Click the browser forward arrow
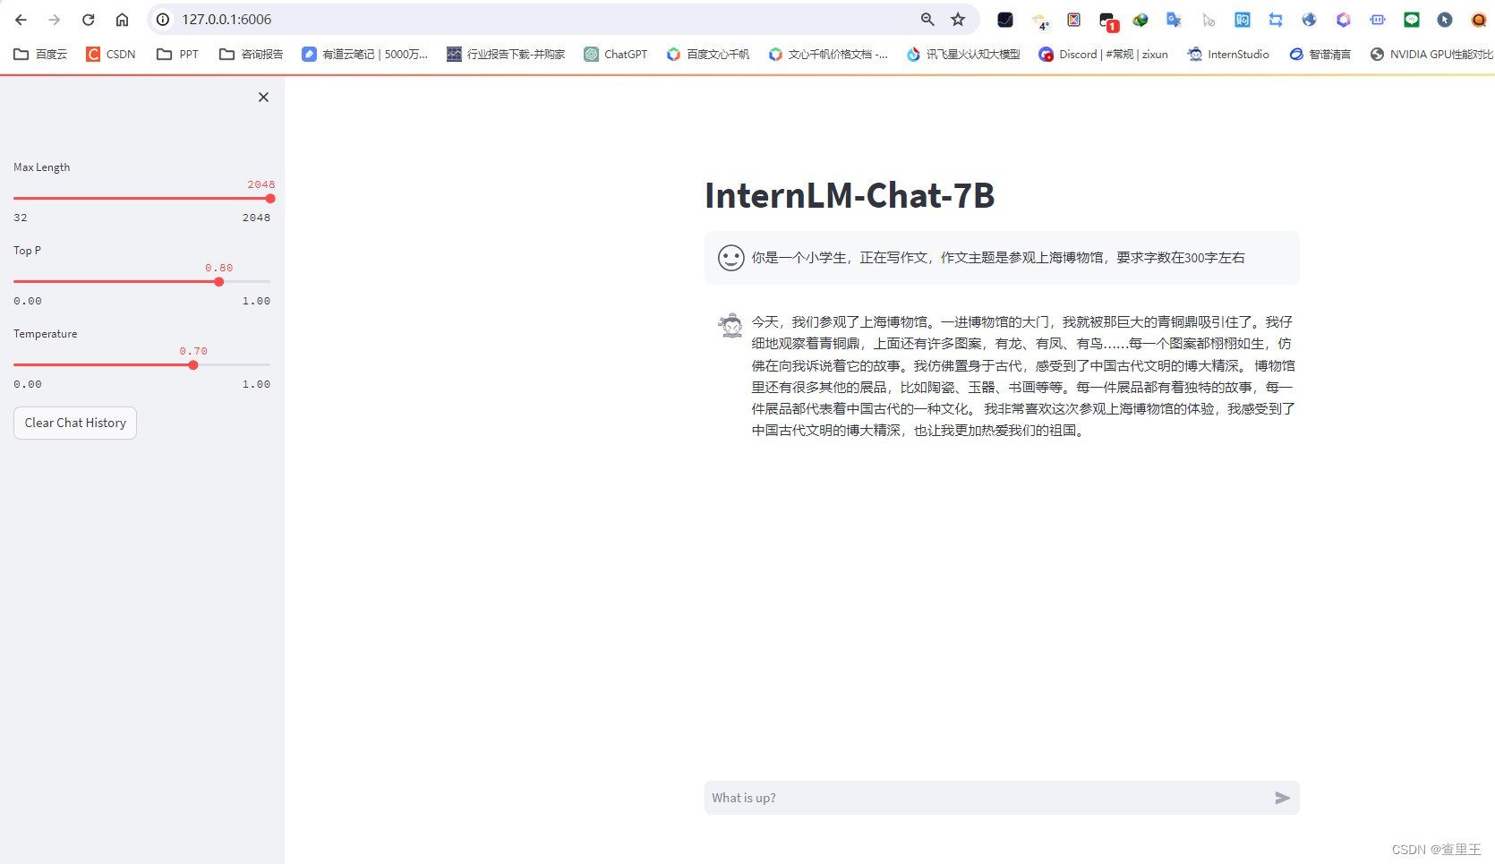The height and width of the screenshot is (864, 1495). pyautogui.click(x=55, y=20)
